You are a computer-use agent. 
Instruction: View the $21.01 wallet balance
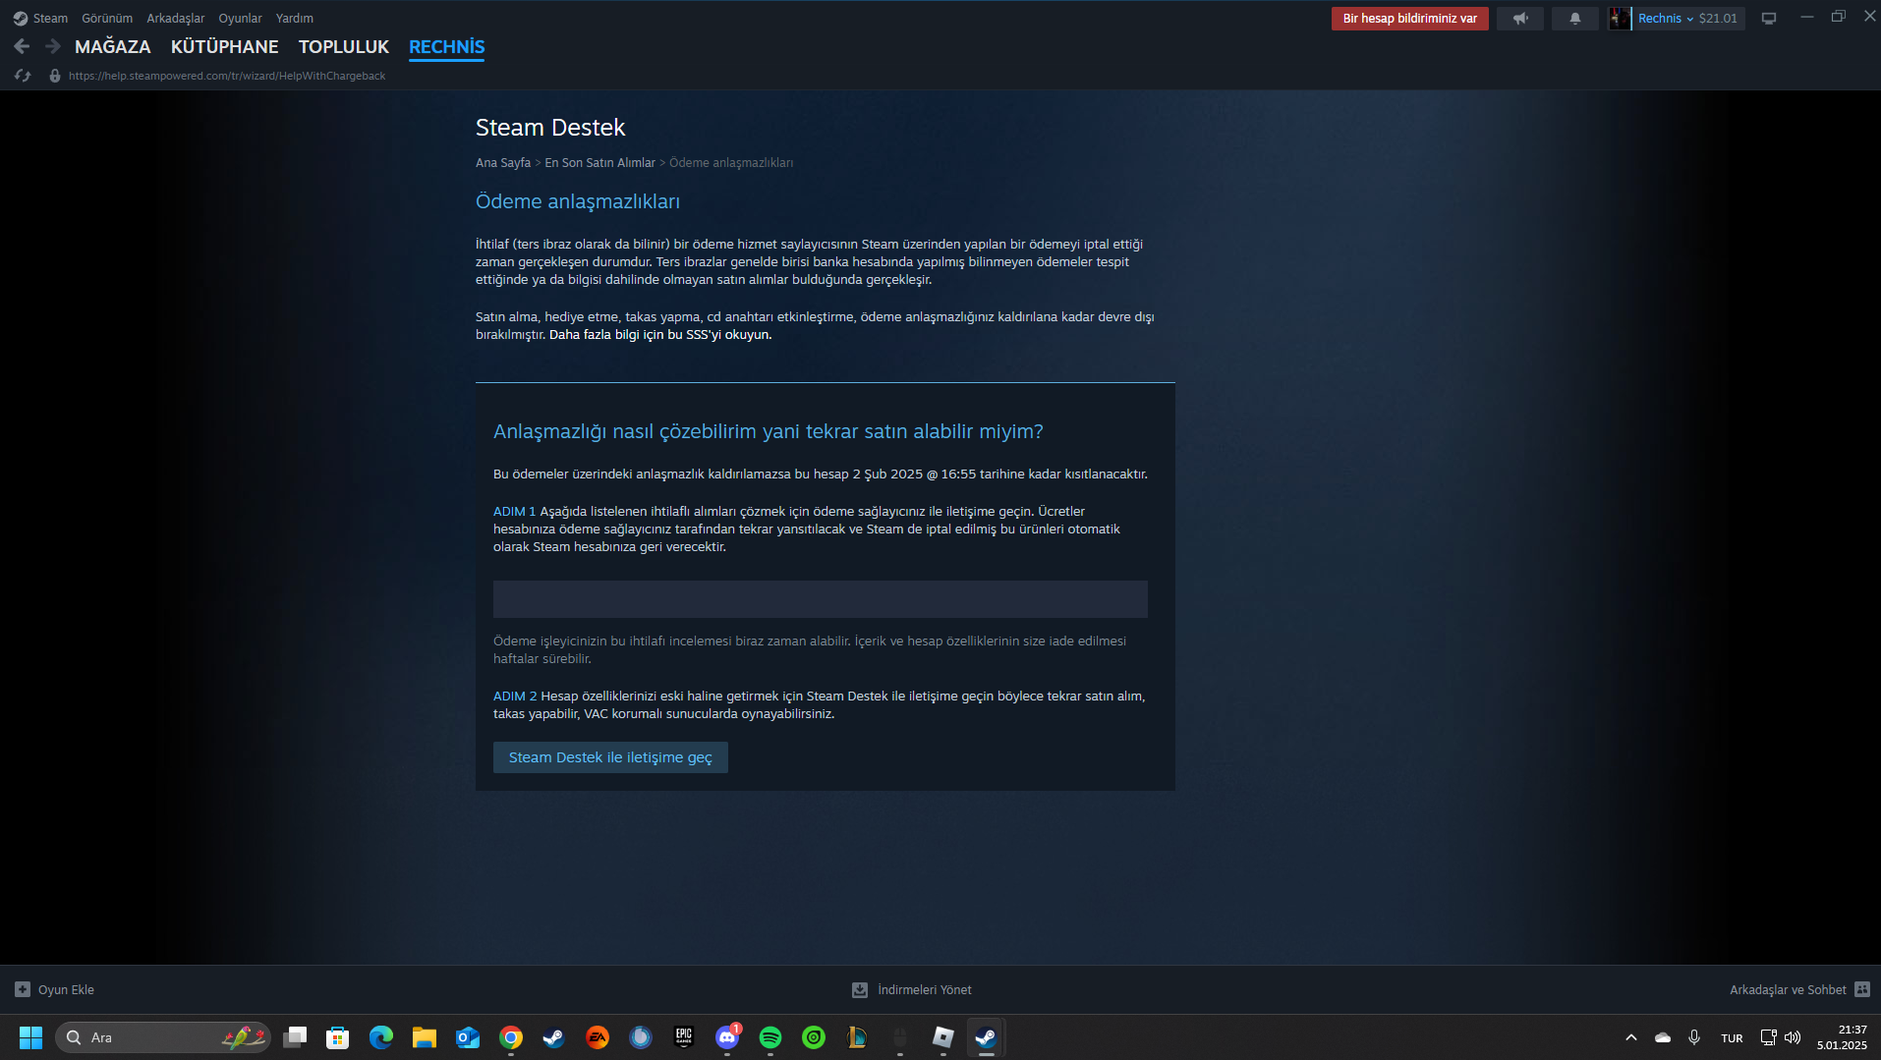click(x=1718, y=19)
